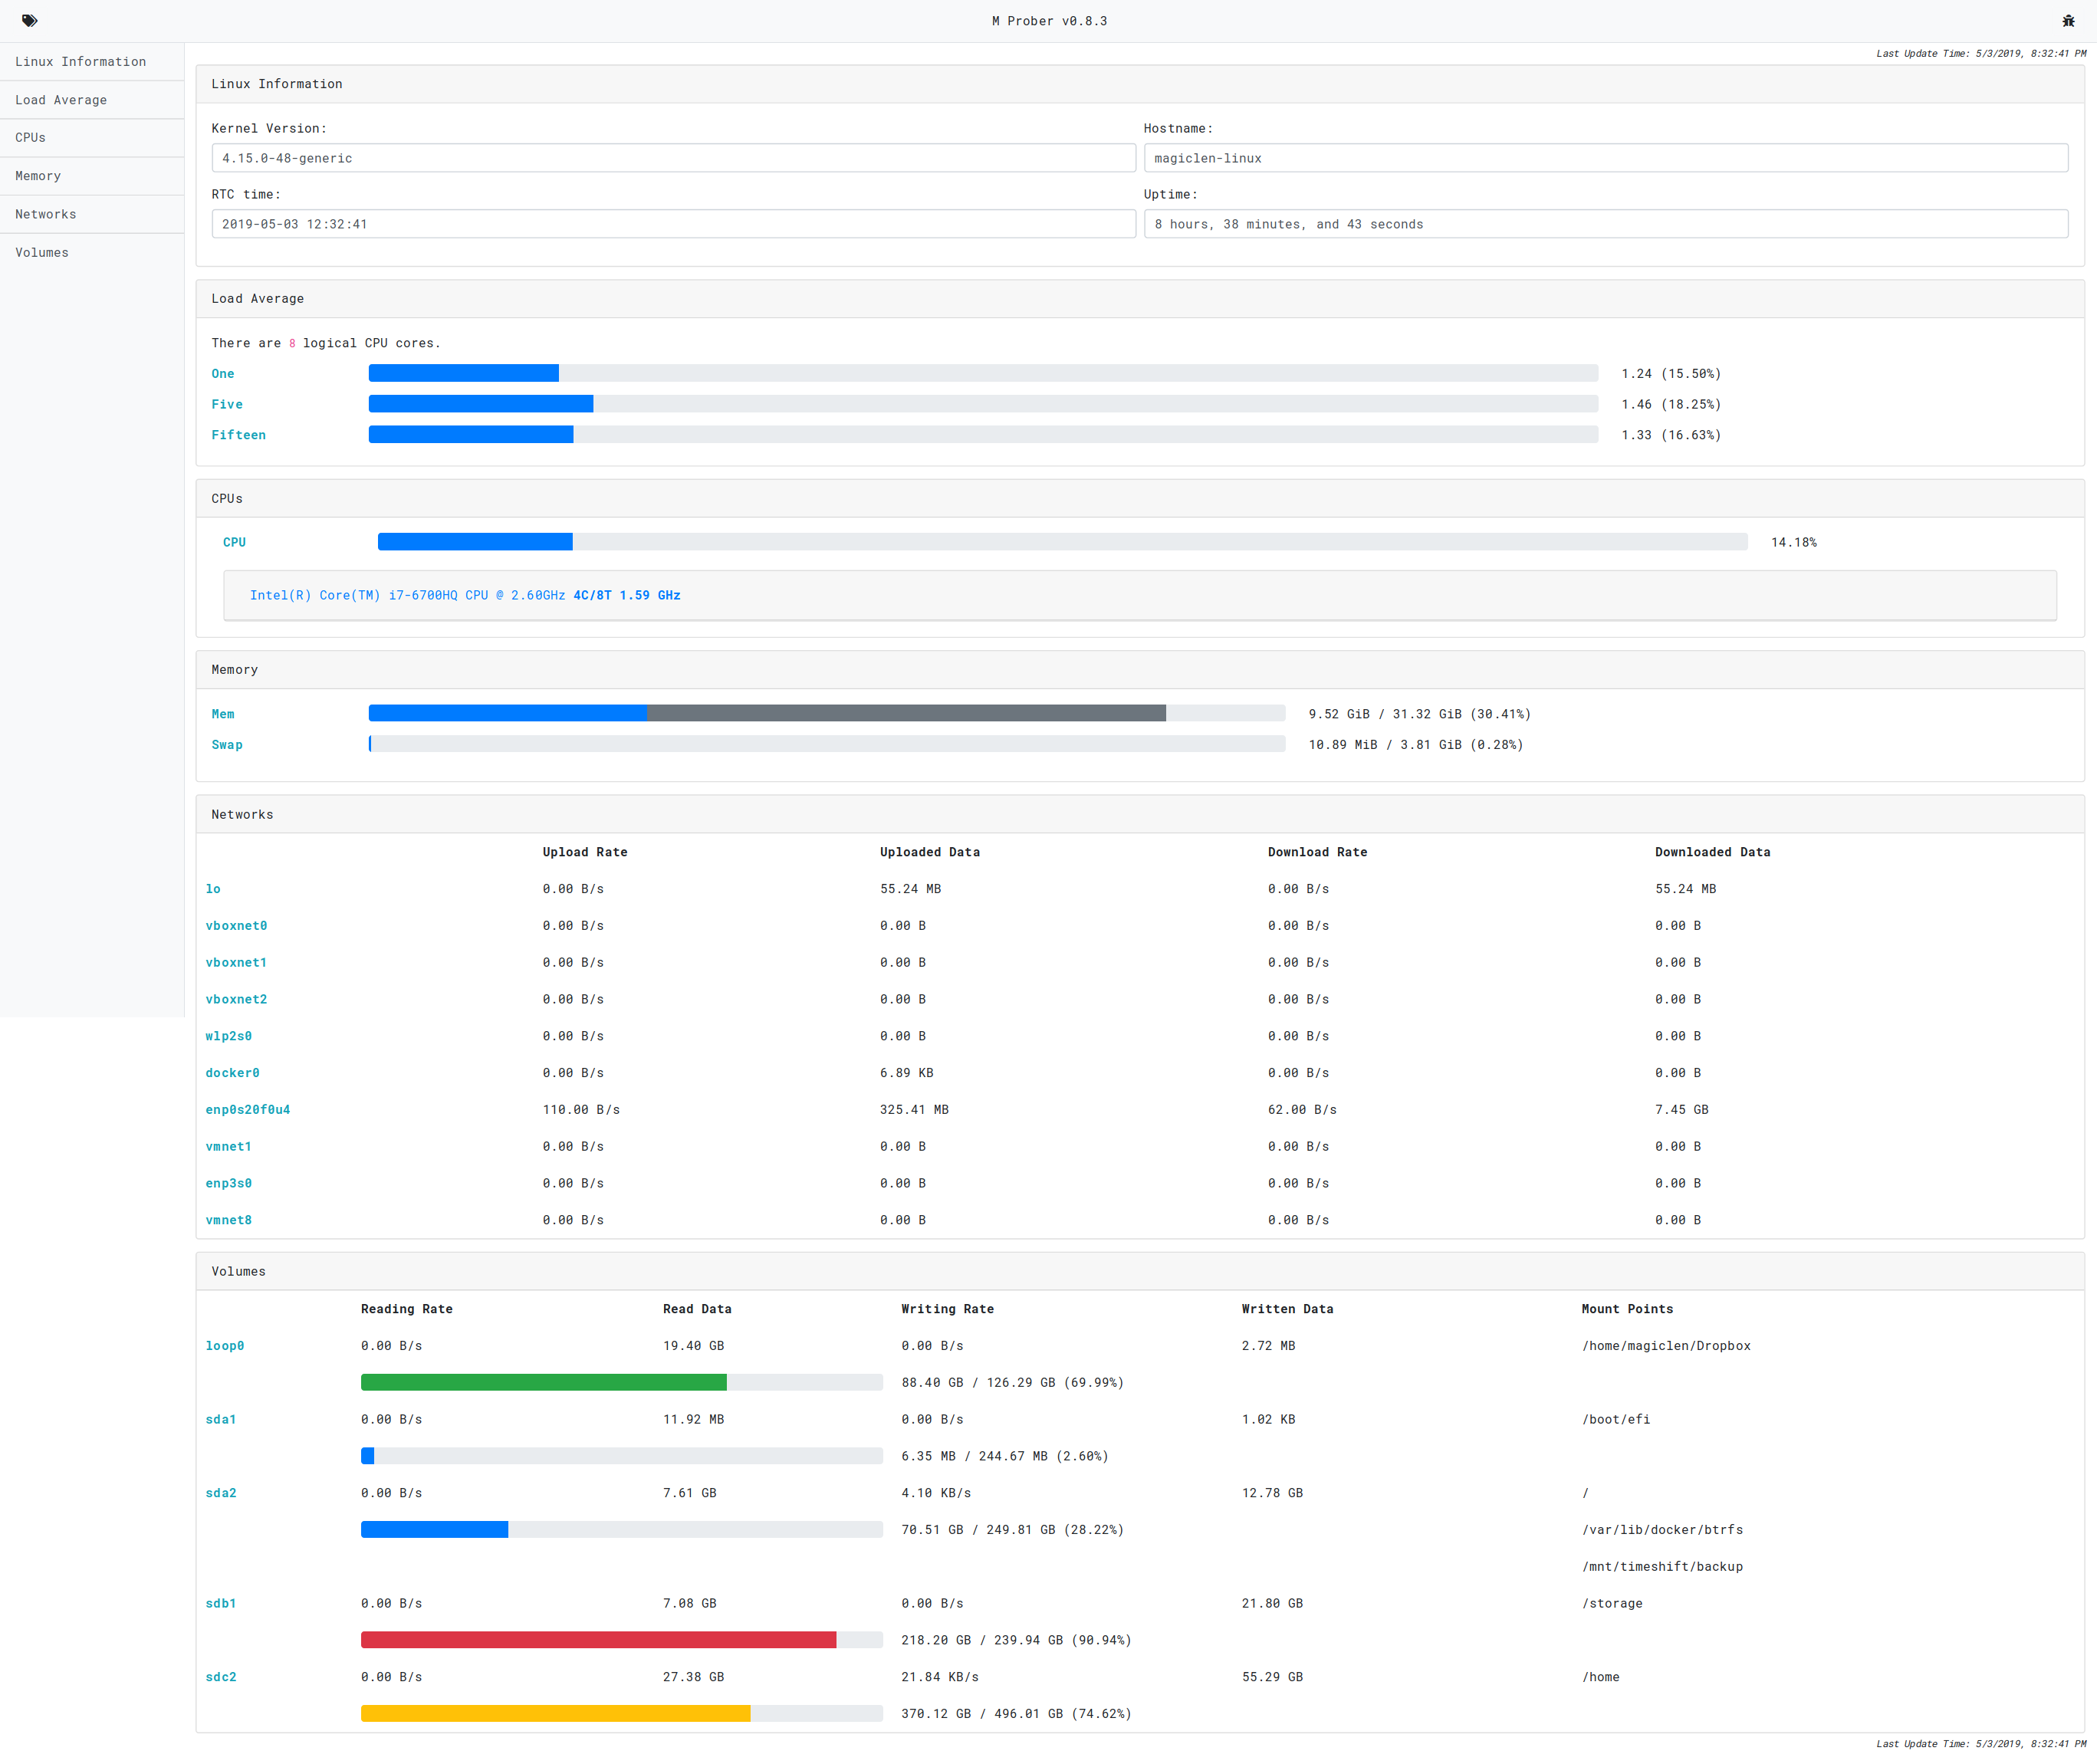Click the 14.18% CPU usage value

pyautogui.click(x=1794, y=542)
